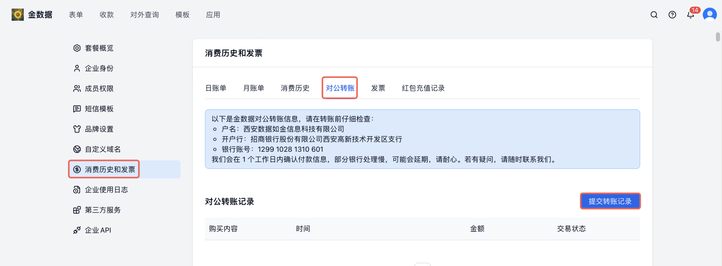
Task: Select the 品牌设置 shirt icon
Action: pos(77,129)
